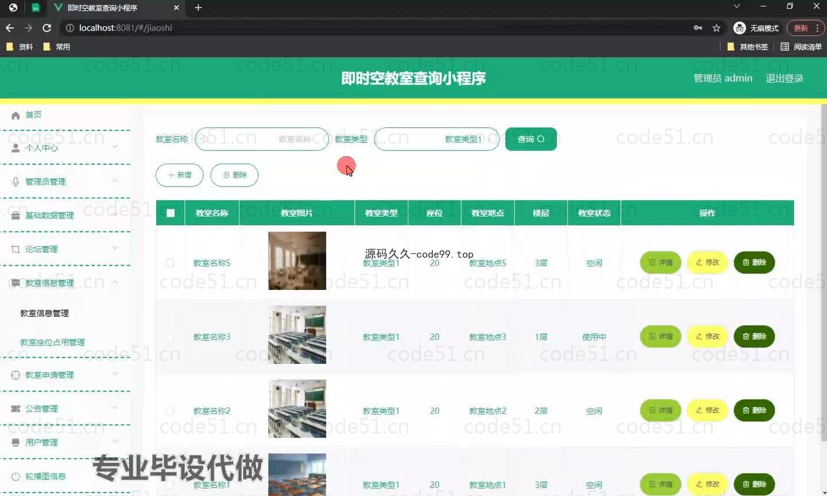Click the 新增 add button
This screenshot has height=496, width=827.
click(x=180, y=175)
